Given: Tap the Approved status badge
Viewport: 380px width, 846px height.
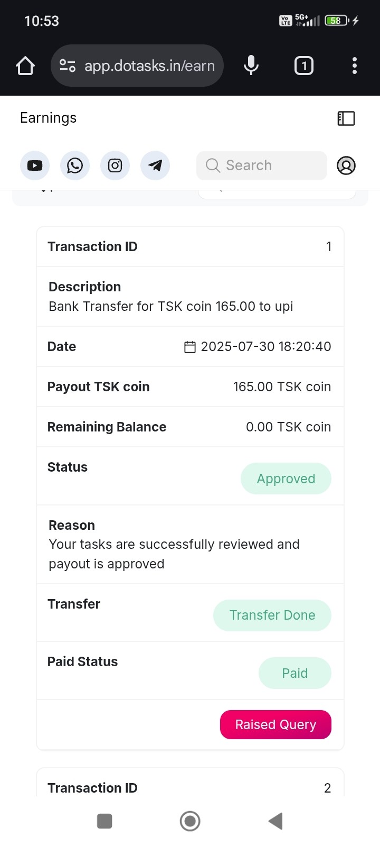Looking at the screenshot, I should click(286, 479).
